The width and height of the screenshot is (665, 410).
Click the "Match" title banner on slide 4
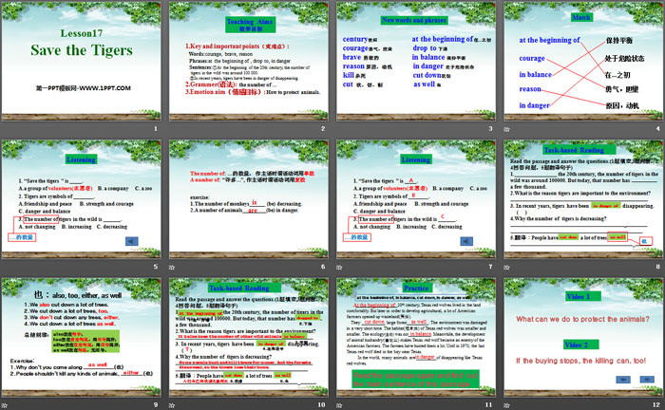583,17
